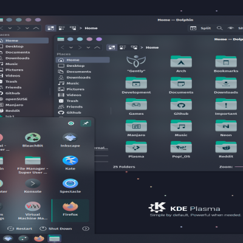Switch rear Dolphin window to Details view mode
This screenshot has width=243, height=243.
[73, 28]
